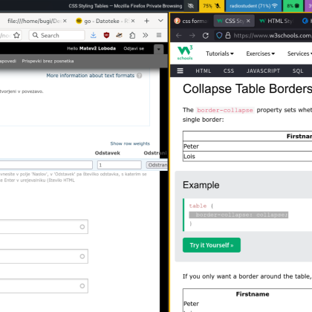312x312 pixels.
Task: Open the Firefox hamburger application menu
Action: pyautogui.click(x=159, y=35)
